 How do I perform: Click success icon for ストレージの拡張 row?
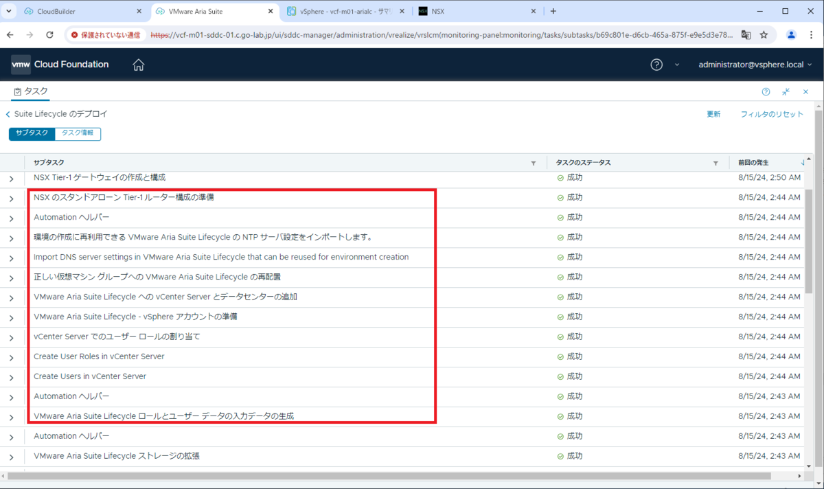click(560, 457)
